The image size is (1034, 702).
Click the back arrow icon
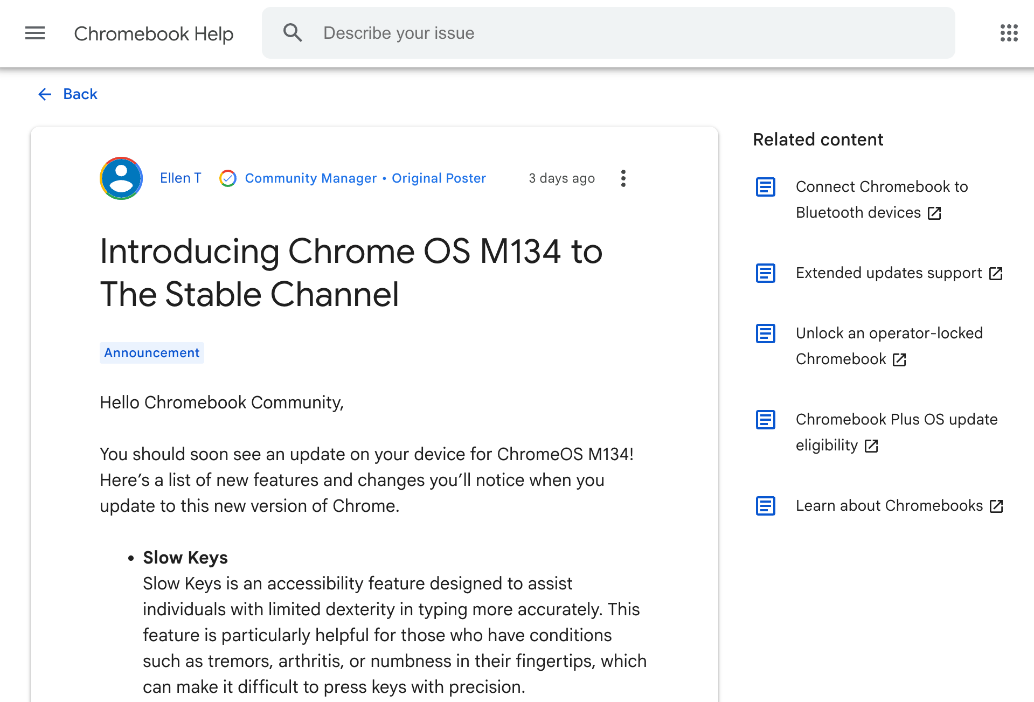pos(45,94)
